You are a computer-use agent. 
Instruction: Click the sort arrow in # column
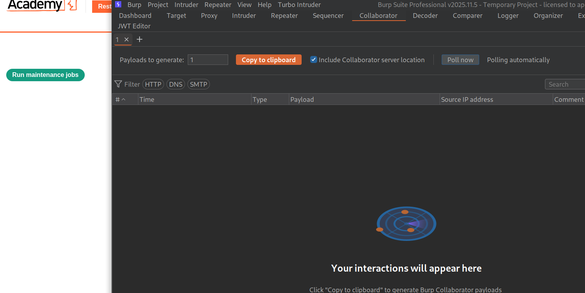point(124,99)
